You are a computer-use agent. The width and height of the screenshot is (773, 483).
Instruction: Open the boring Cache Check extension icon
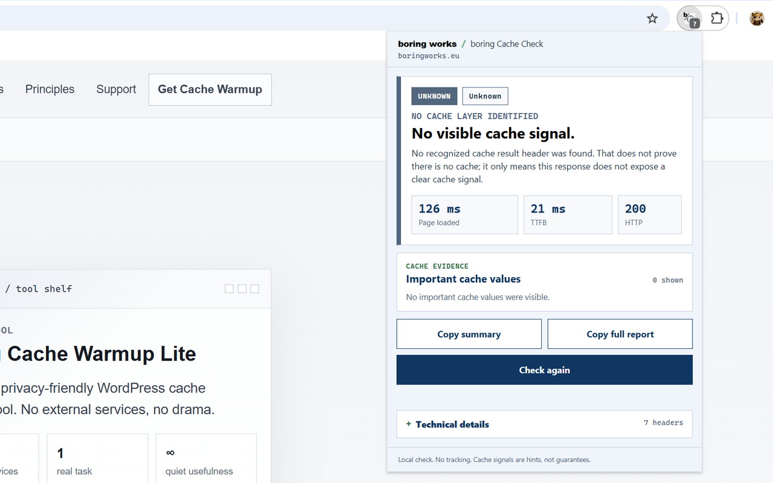(690, 18)
